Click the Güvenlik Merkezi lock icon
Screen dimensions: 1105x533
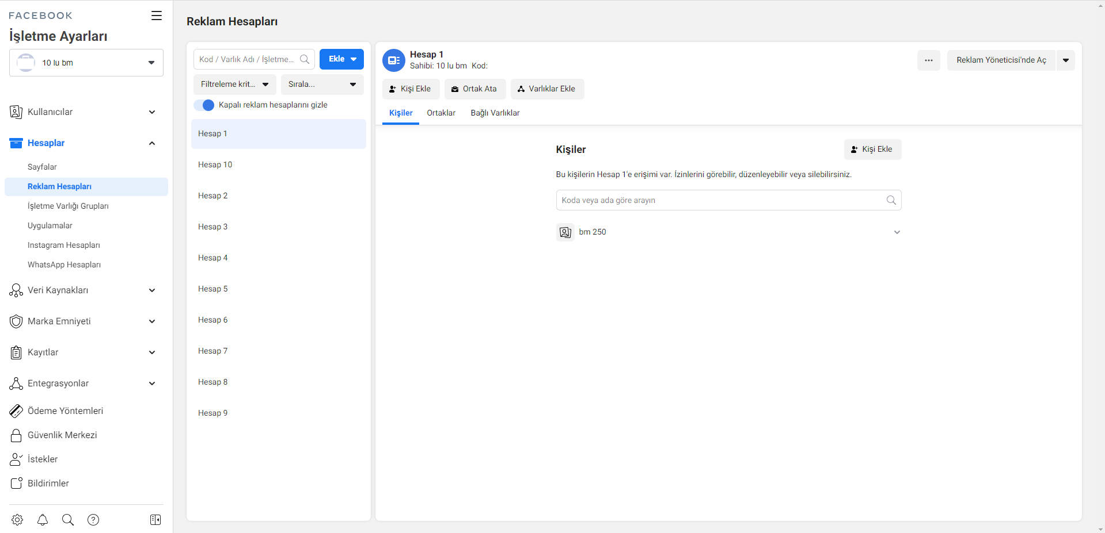(x=16, y=435)
